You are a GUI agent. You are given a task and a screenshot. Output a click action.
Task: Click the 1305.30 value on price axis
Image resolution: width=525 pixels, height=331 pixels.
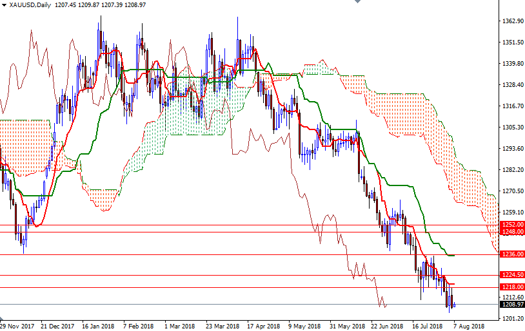512,128
